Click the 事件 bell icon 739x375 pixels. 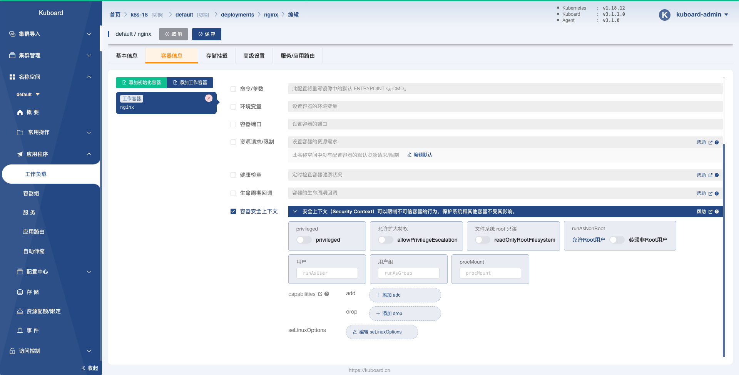pyautogui.click(x=20, y=330)
